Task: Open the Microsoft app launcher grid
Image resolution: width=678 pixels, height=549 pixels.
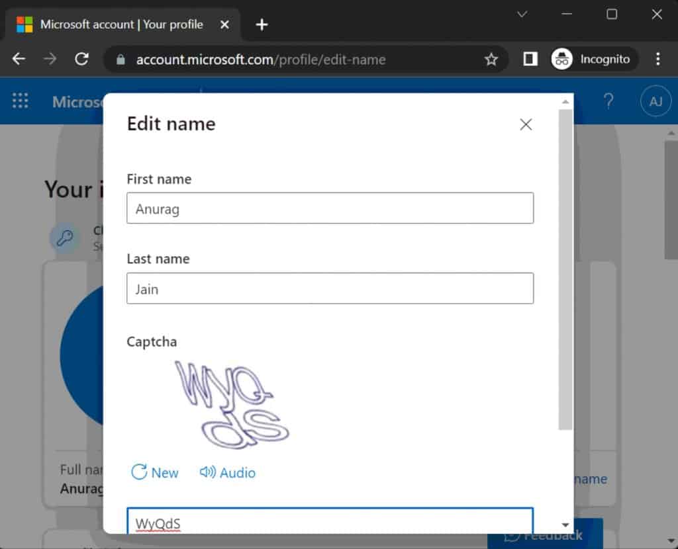Action: 21,101
